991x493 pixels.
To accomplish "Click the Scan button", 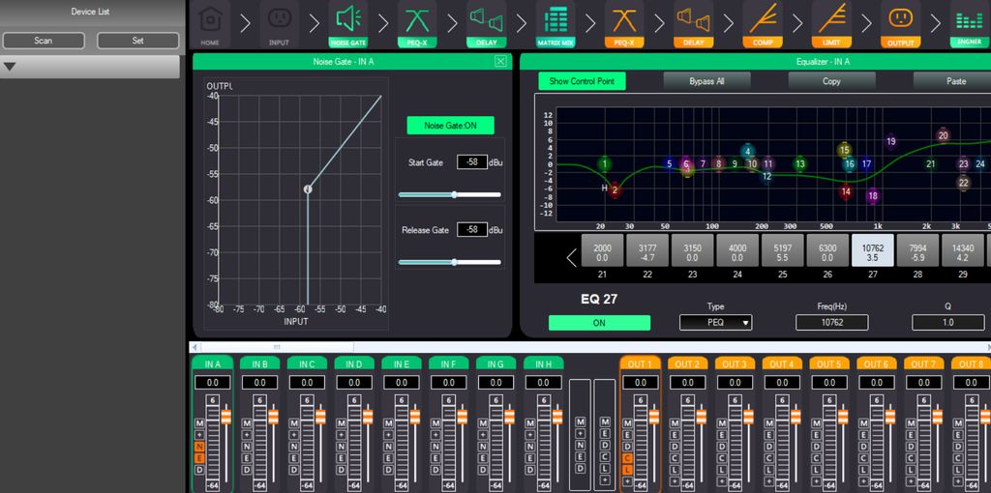I will coord(44,41).
